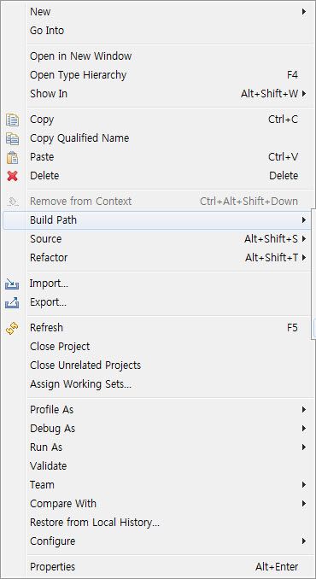Click the Import icon
This screenshot has height=579, width=316.
click(x=12, y=284)
